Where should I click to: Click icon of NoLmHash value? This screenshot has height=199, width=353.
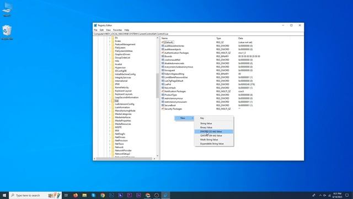pos(163,88)
